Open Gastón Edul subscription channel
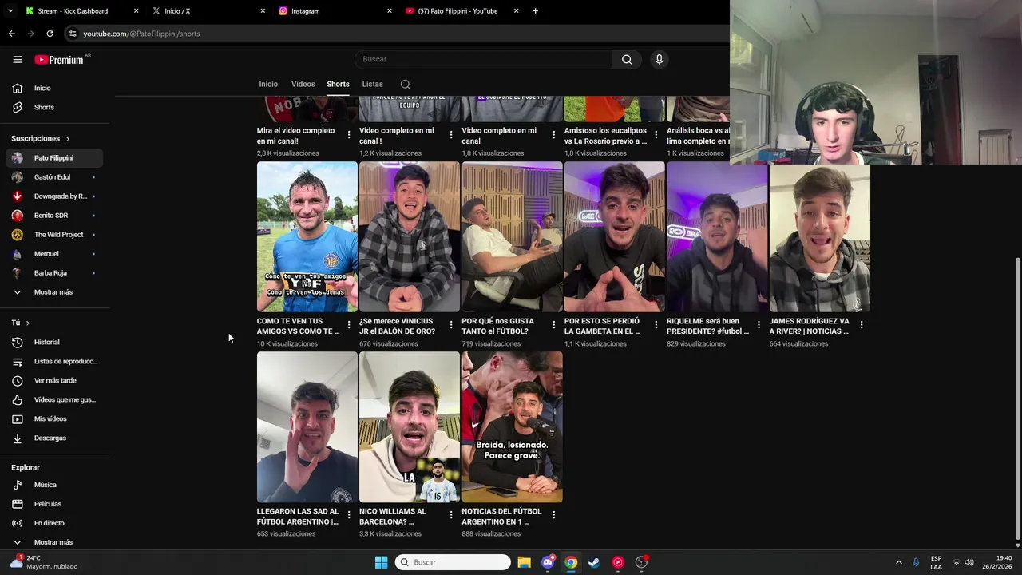Viewport: 1022px width, 575px height. tap(54, 177)
